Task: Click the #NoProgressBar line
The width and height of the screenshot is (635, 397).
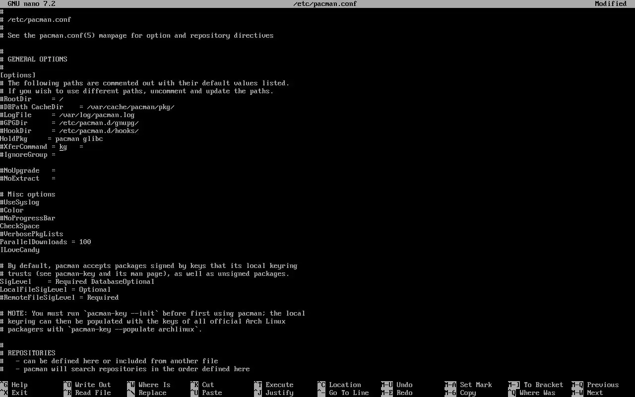Action: point(28,218)
